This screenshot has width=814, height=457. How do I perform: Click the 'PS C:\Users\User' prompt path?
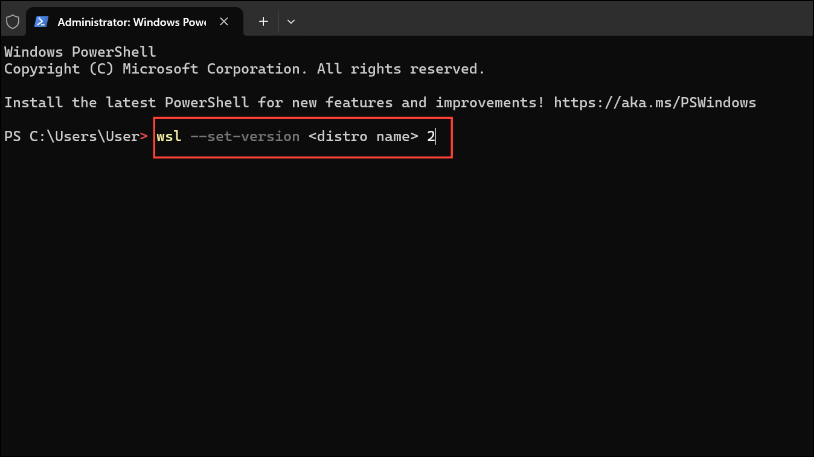point(71,136)
